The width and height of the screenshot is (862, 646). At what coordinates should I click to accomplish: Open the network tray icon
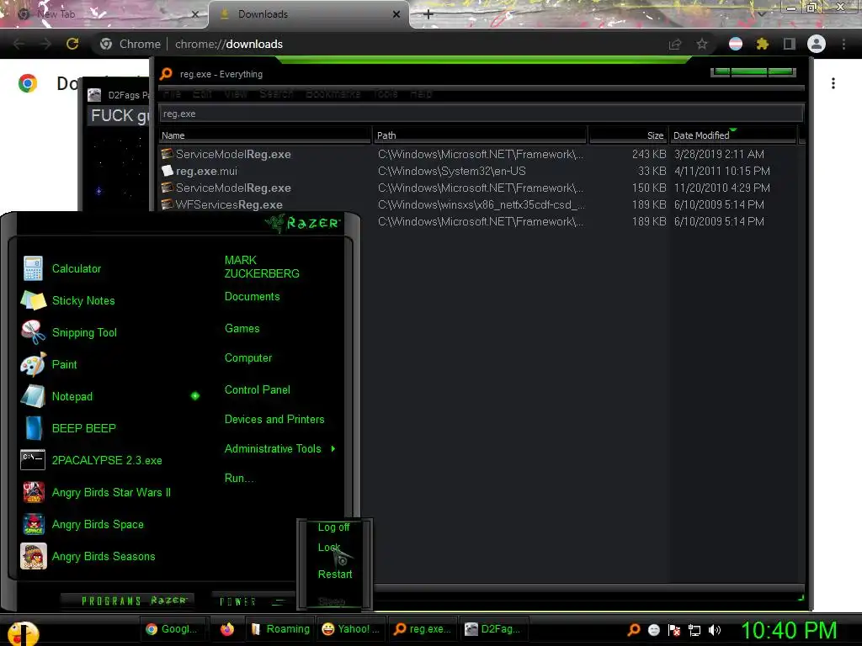(694, 630)
